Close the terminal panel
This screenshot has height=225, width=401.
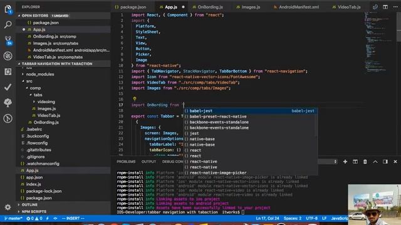[395, 161]
